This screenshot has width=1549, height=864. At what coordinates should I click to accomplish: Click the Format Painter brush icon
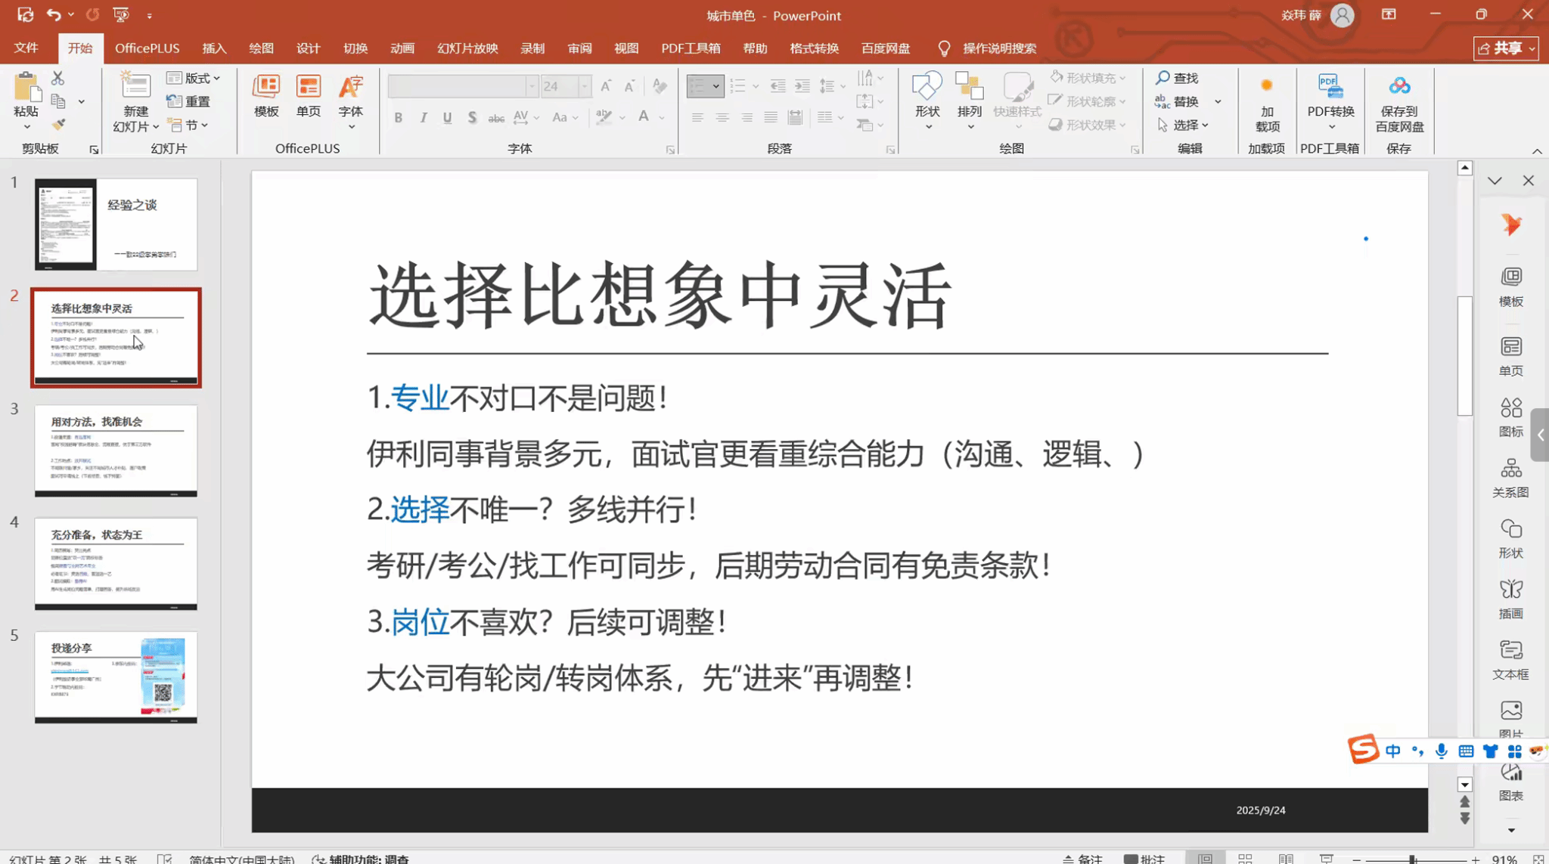58,125
